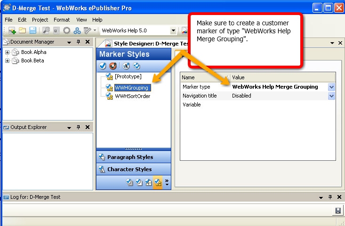Click the gear icon in main toolbar
The image size is (345, 226).
[67, 30]
